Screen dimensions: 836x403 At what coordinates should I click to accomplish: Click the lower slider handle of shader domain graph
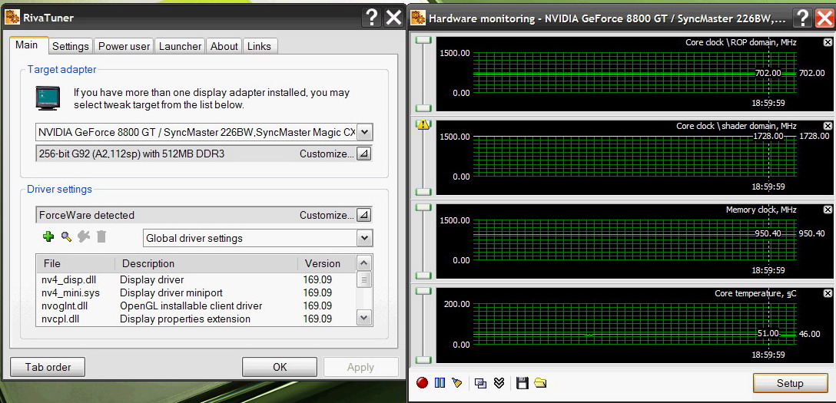click(423, 192)
